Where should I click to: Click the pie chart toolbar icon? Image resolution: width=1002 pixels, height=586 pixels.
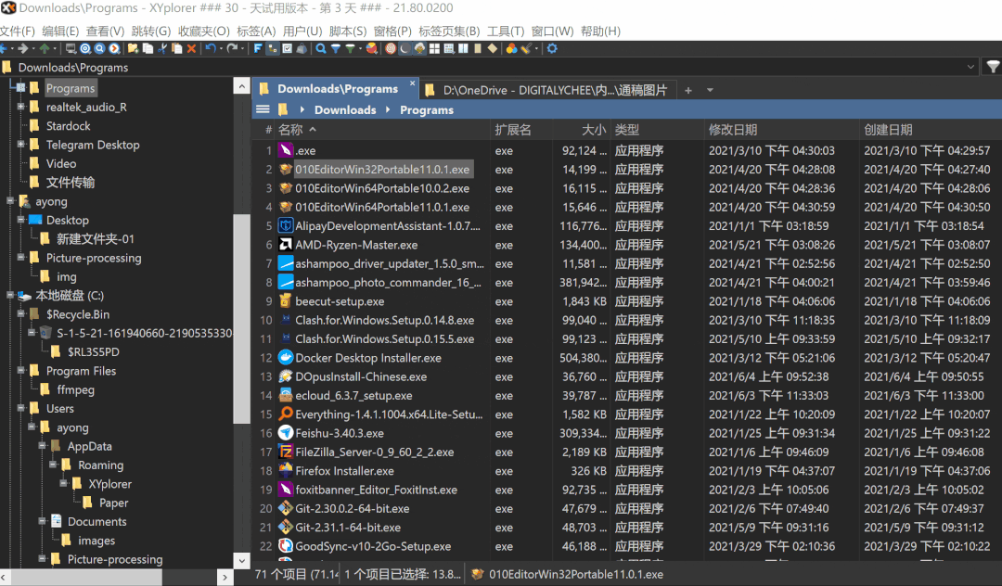(x=371, y=48)
